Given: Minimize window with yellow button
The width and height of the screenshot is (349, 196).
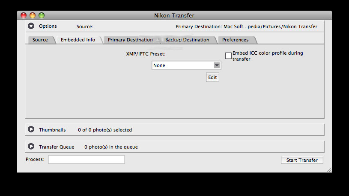Looking at the screenshot, I should point(33,15).
